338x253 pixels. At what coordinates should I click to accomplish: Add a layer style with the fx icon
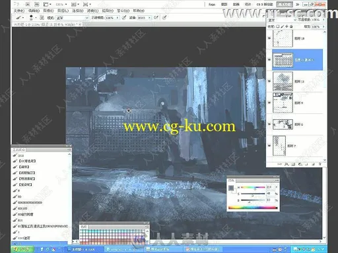[287, 164]
